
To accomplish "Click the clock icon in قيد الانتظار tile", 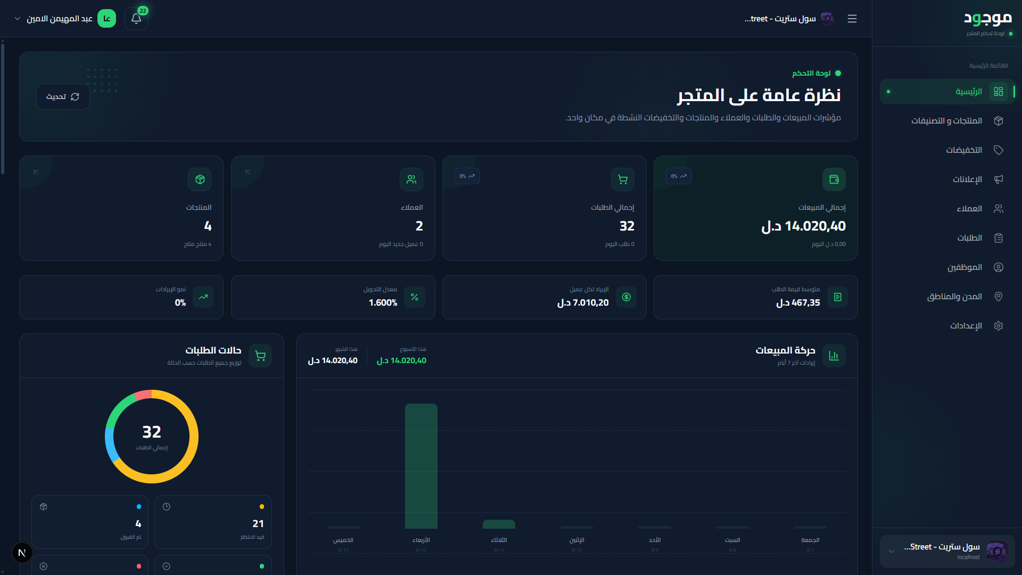I will tap(167, 507).
